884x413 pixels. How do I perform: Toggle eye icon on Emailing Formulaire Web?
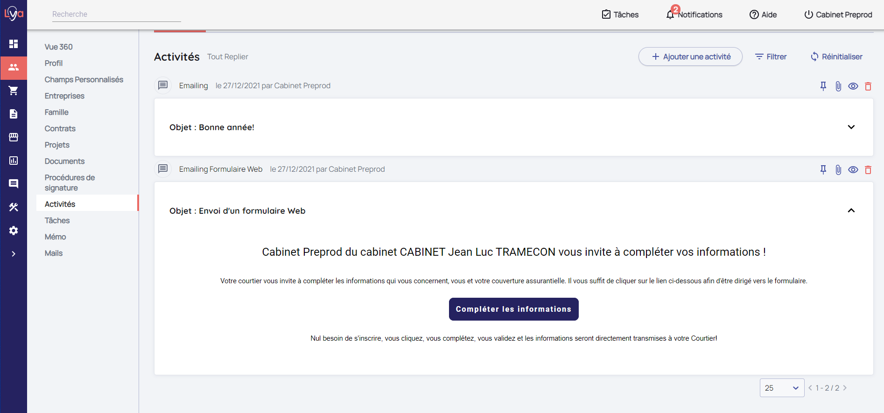click(853, 170)
